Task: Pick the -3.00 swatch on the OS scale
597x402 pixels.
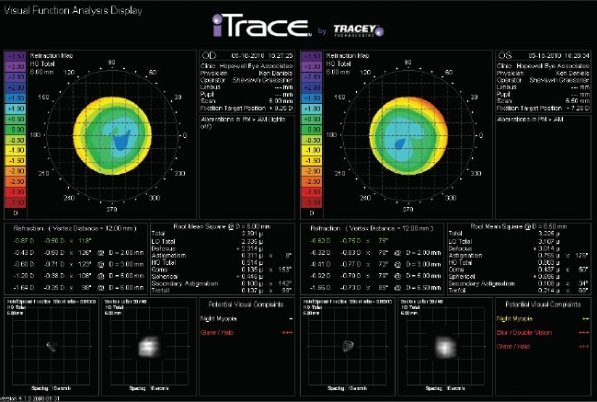Action: [312, 192]
